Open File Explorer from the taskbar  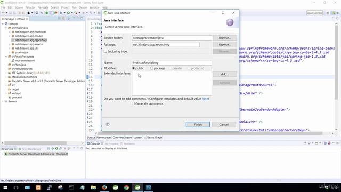pos(93,187)
